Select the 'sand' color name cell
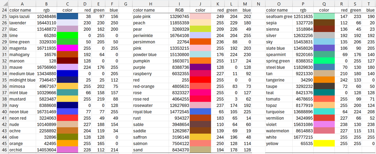376x154 pixels. pyautogui.click(x=150, y=150)
